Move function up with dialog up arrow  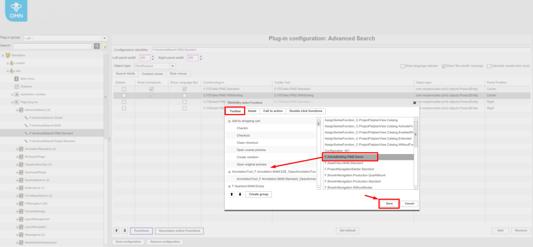click(x=232, y=194)
